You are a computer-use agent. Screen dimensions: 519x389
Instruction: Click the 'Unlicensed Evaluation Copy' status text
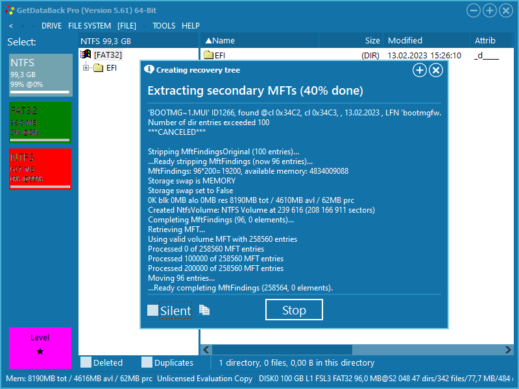204,379
